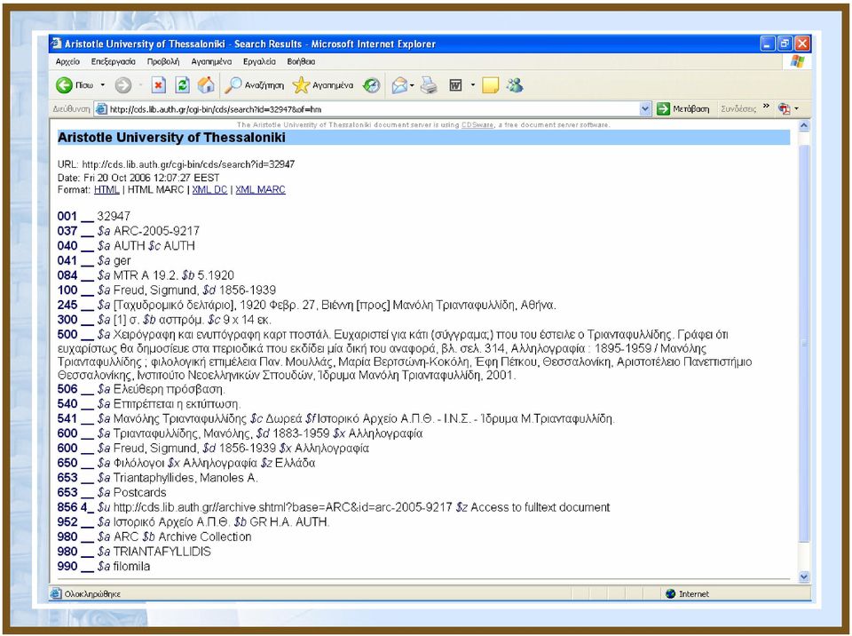Click the 'URL: http://cds.lib.auth.gr' line in page
852x636 pixels.
pos(176,164)
